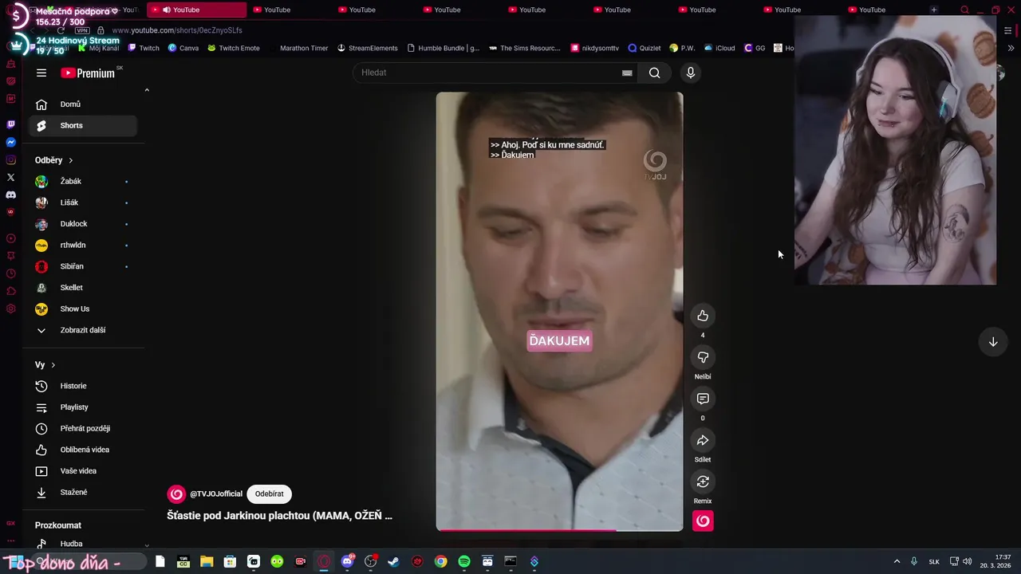Image resolution: width=1021 pixels, height=574 pixels.
Task: Share this Short with Sdílet
Action: tap(703, 440)
